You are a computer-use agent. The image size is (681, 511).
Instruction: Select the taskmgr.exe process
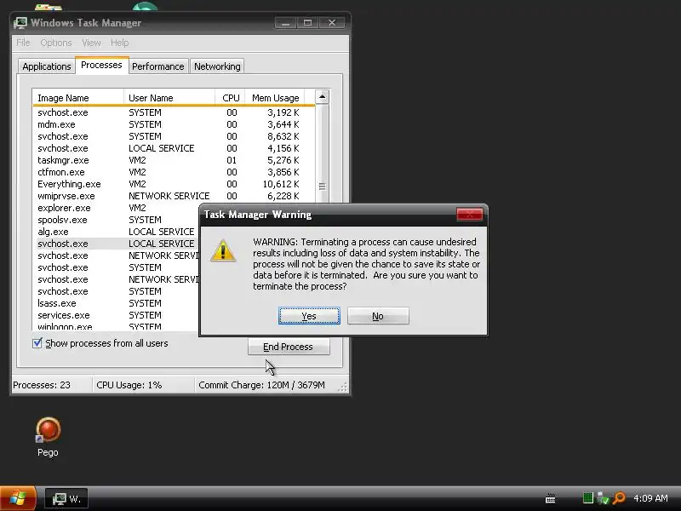click(174, 160)
